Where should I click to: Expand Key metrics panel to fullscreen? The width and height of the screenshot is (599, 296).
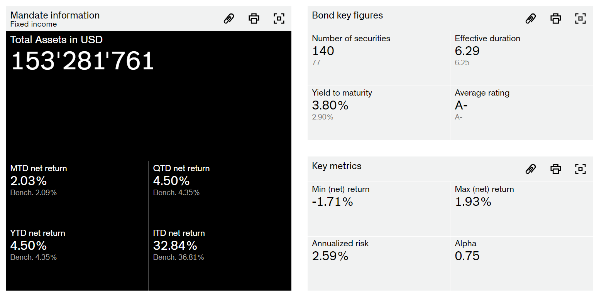(x=580, y=169)
